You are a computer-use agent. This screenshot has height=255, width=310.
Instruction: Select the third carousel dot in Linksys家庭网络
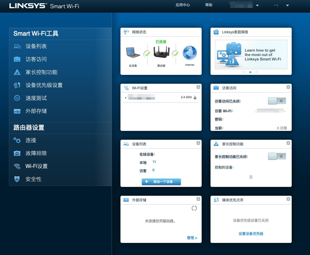[x=257, y=72]
